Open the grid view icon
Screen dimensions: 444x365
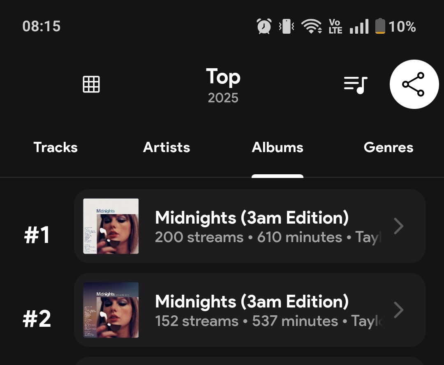point(91,84)
